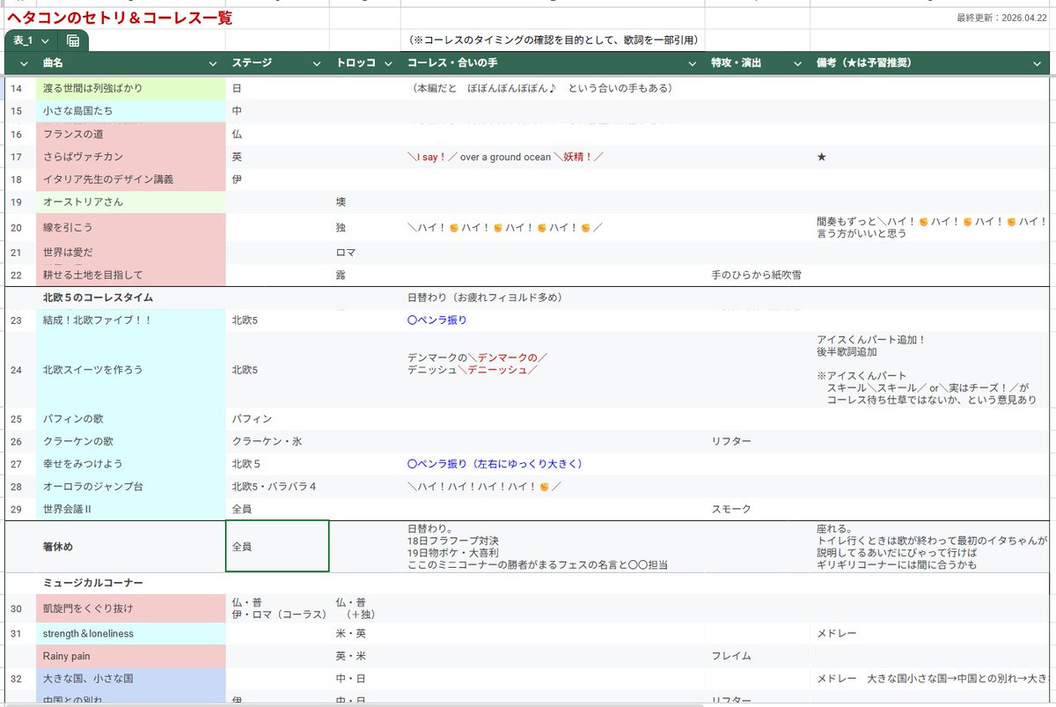Image resolution: width=1056 pixels, height=707 pixels.
Task: Select the song cell さらばヴァチカン
Action: [x=131, y=157]
